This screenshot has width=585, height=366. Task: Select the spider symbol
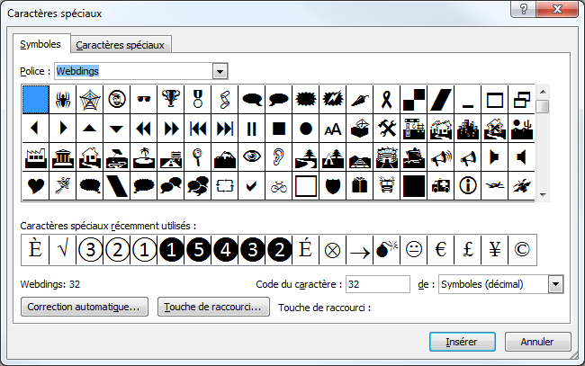point(63,100)
